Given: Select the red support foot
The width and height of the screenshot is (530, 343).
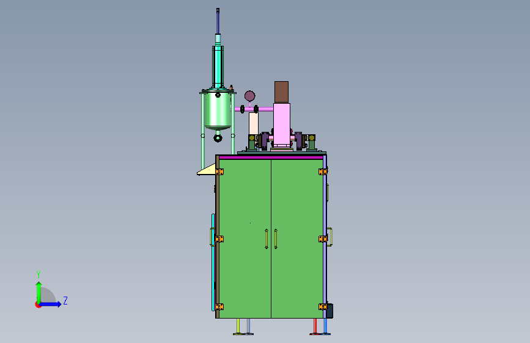Looking at the screenshot, I should [315, 327].
